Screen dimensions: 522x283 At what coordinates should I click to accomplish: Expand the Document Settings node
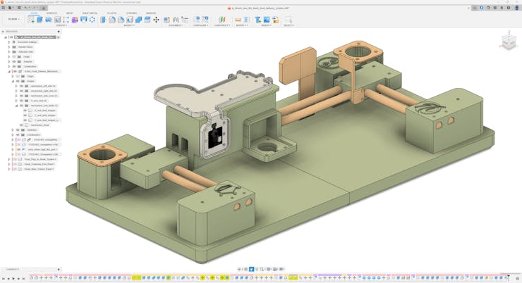[x=9, y=42]
